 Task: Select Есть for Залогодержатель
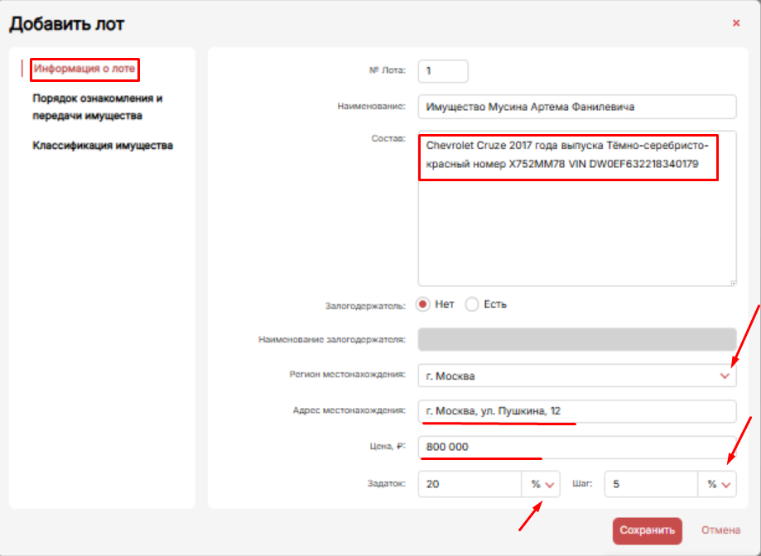pyautogui.click(x=472, y=304)
